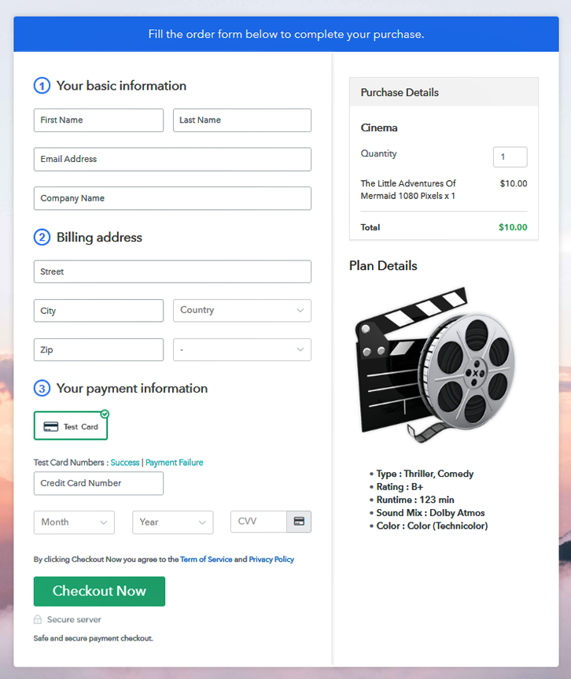The image size is (571, 679).
Task: Click 'Safe and secure payment checkout.' text
Action: [93, 638]
